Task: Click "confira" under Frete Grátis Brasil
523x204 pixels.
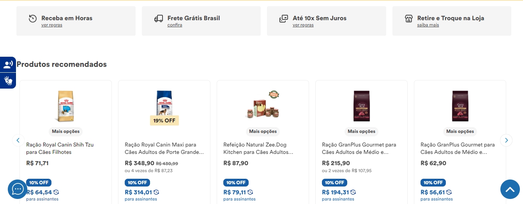Action: (x=175, y=25)
